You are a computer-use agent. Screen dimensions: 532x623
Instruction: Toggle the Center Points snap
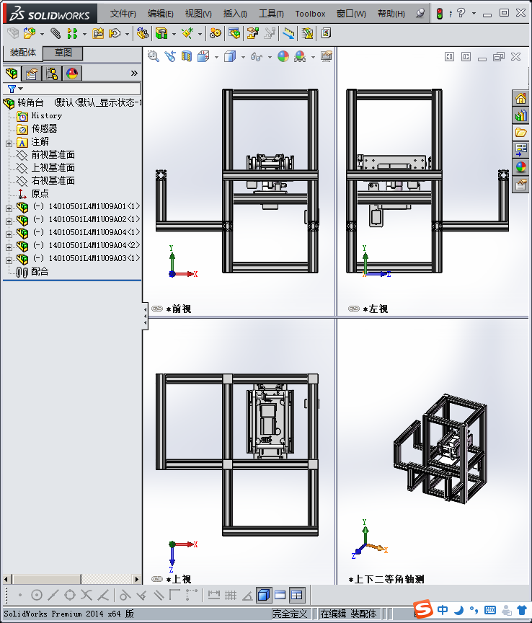point(37,595)
